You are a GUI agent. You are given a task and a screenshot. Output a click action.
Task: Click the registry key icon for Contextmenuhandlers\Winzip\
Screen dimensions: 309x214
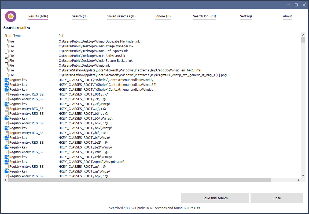click(x=7, y=89)
